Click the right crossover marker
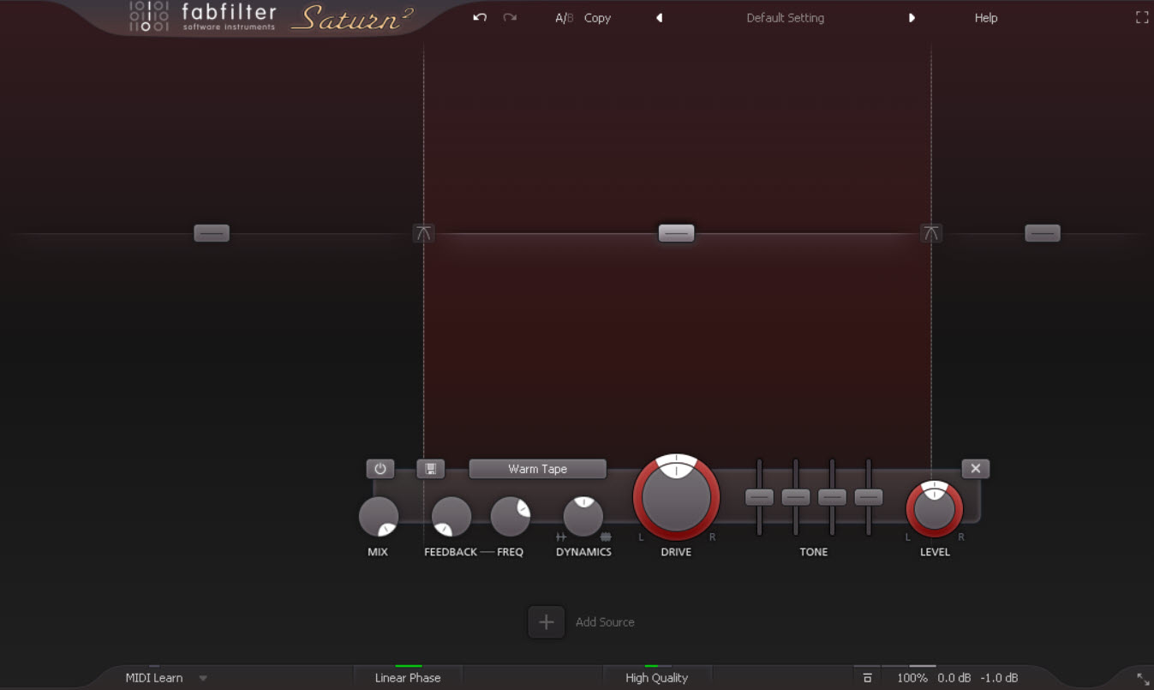 [x=931, y=233]
